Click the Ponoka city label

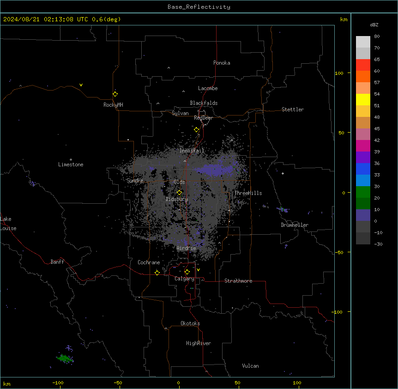[x=222, y=63]
